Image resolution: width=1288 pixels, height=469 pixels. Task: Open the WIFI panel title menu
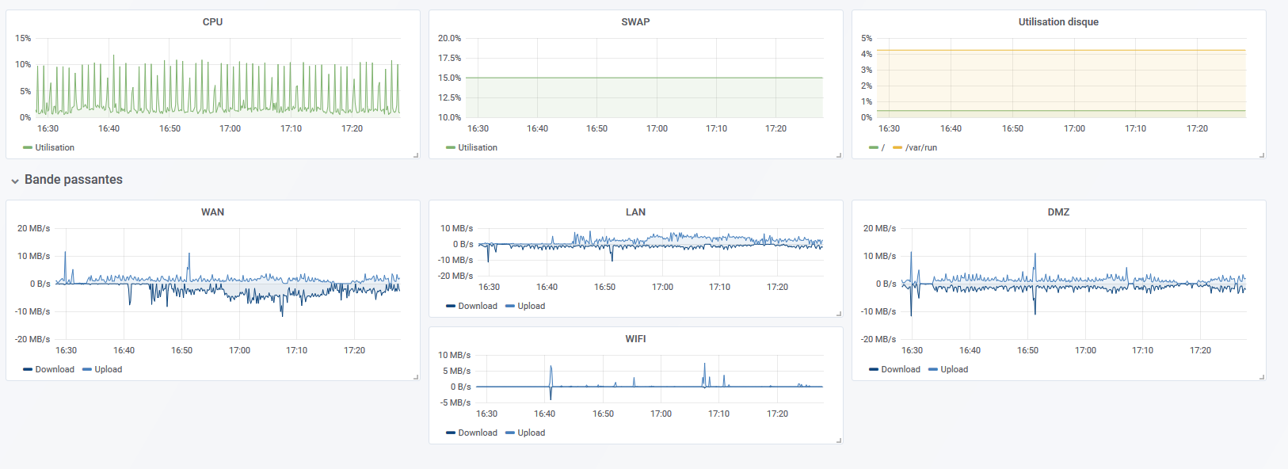(x=635, y=339)
